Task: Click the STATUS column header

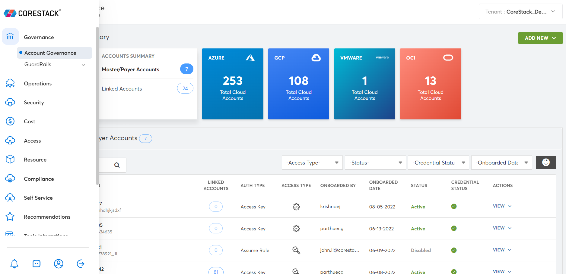Action: [x=419, y=186]
